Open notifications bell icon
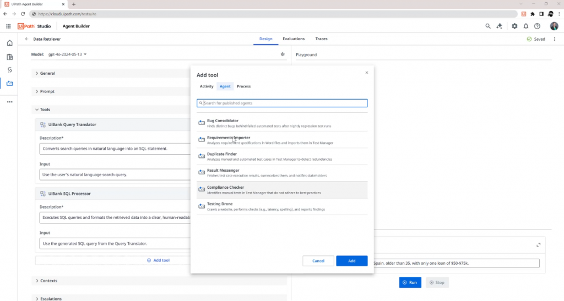 point(526,26)
